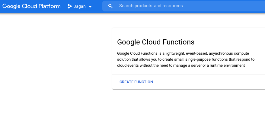Image resolution: width=265 pixels, height=122 pixels.
Task: Click the Google Cloud Platform logo text
Action: point(31,6)
